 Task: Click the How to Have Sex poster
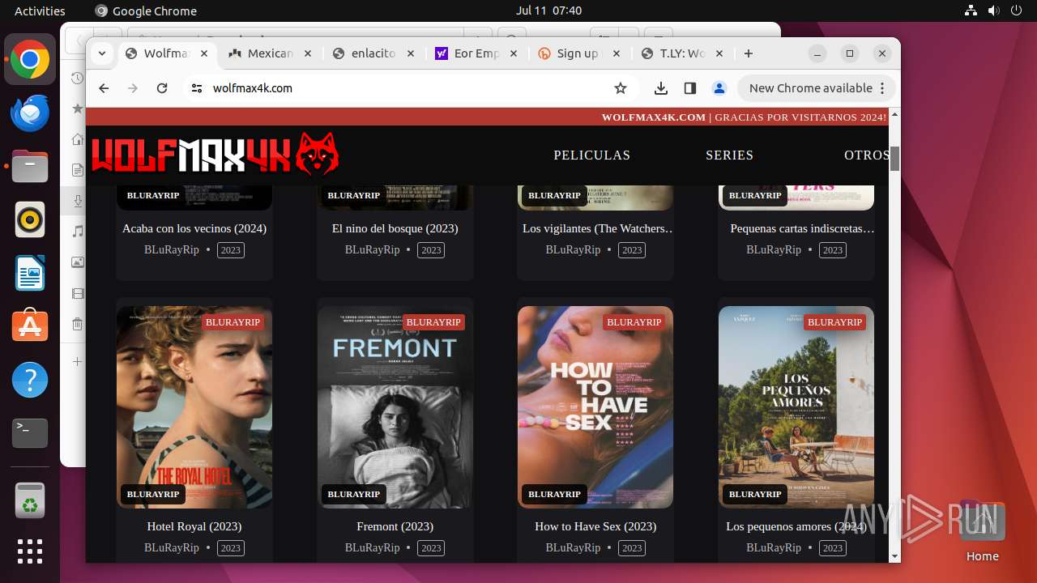(595, 407)
